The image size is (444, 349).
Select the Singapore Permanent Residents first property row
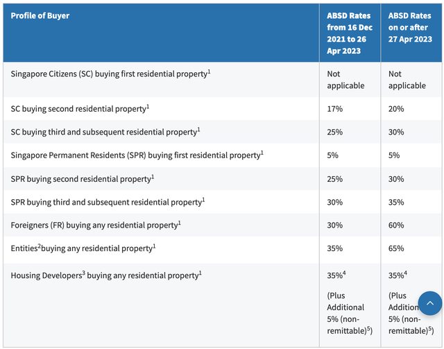tap(135, 155)
